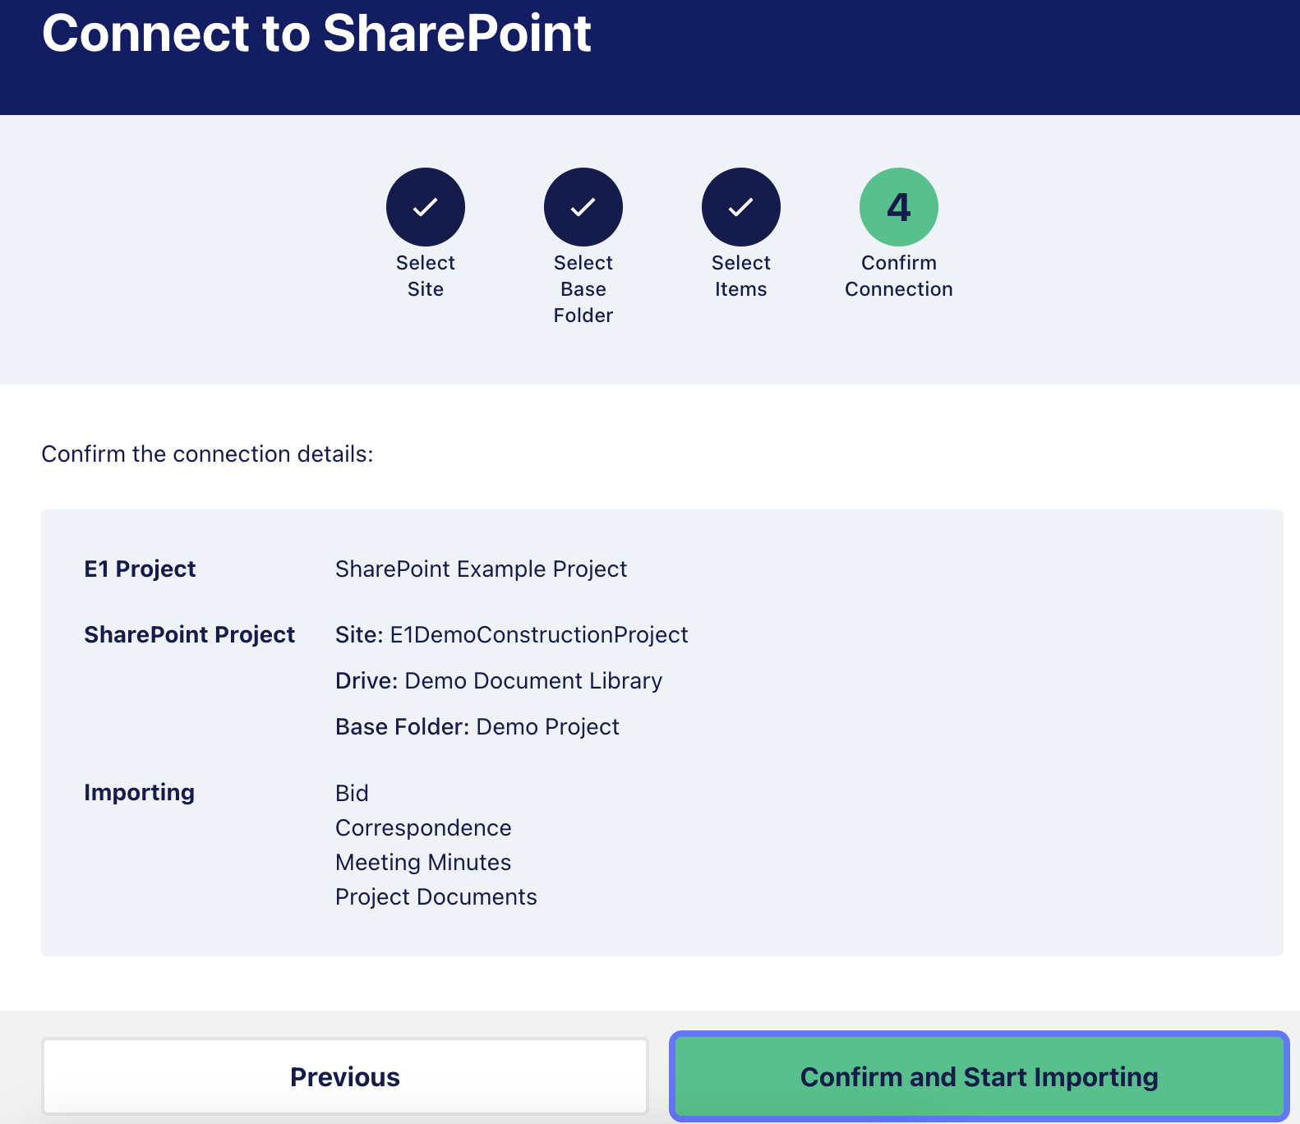
Task: Click the 'Select Items' step label
Action: click(741, 276)
